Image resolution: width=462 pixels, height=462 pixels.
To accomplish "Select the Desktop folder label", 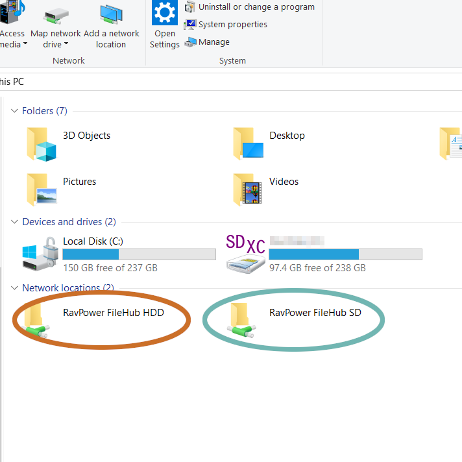I will [287, 136].
